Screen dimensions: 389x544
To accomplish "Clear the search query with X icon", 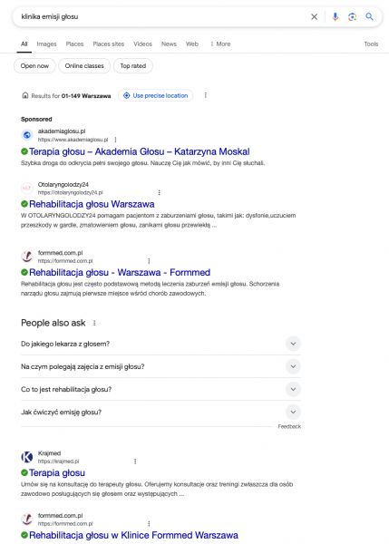I will (x=314, y=16).
